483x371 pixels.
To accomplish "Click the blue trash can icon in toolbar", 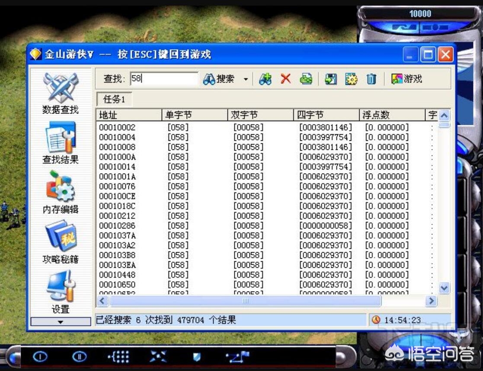I will coord(371,79).
